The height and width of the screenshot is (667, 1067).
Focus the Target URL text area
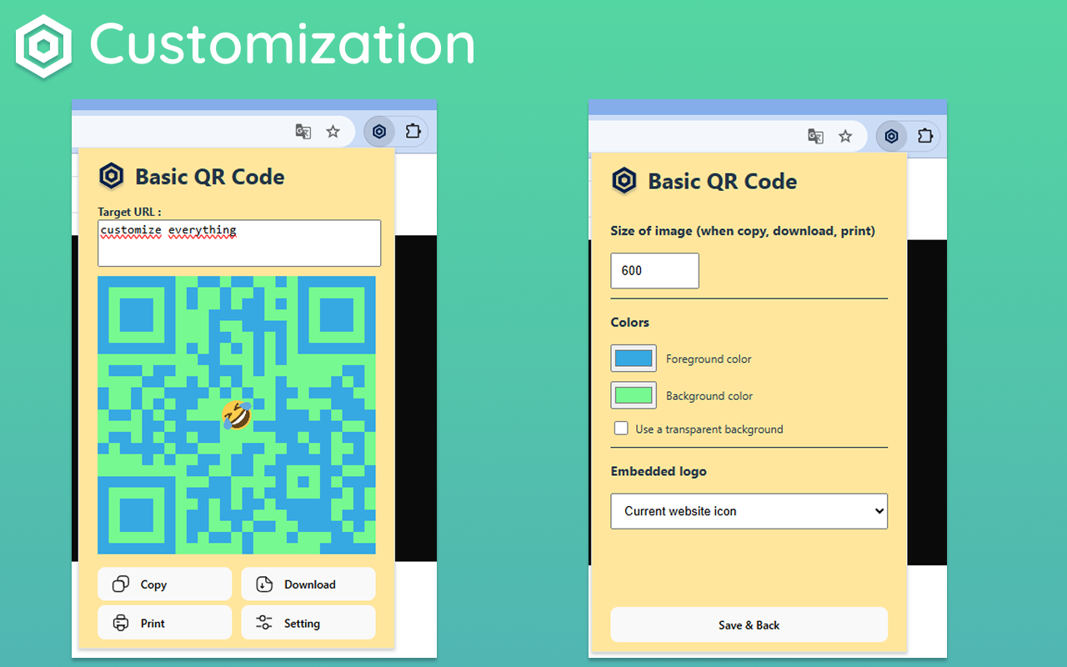point(239,243)
